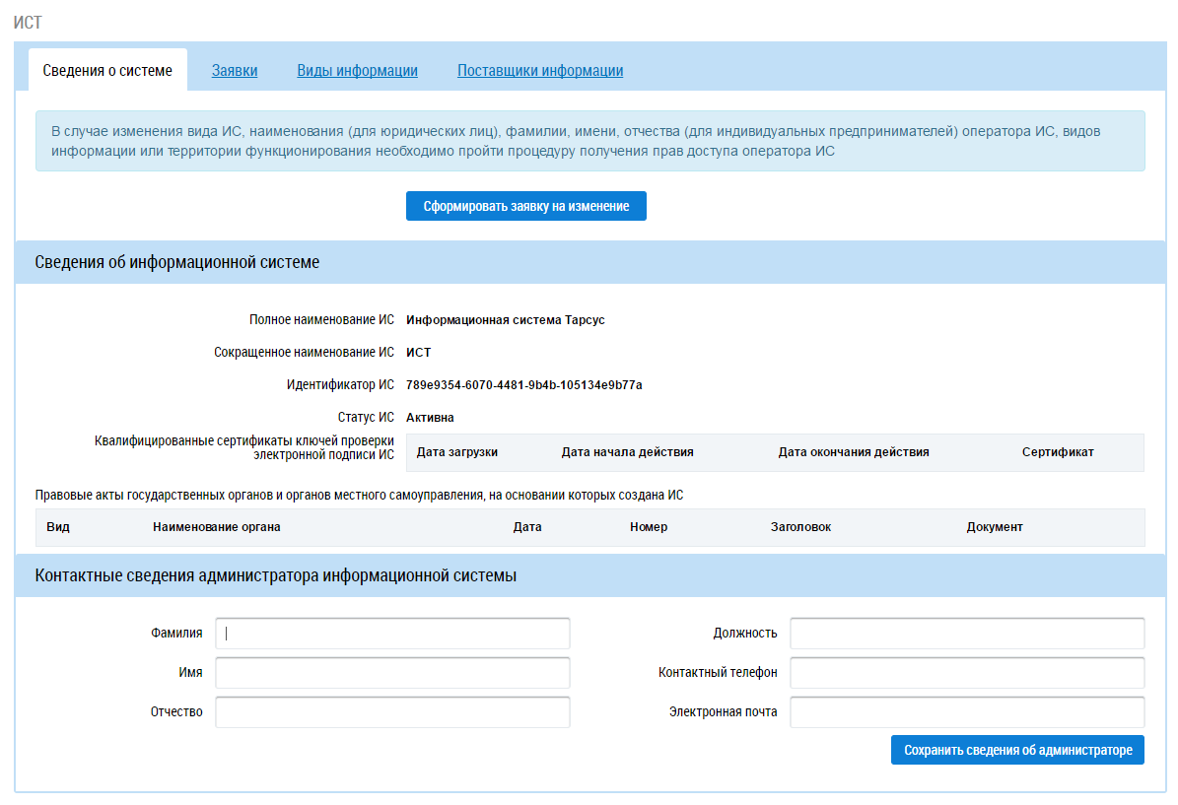
Task: Click the Электронная почта input field
Action: tap(967, 712)
